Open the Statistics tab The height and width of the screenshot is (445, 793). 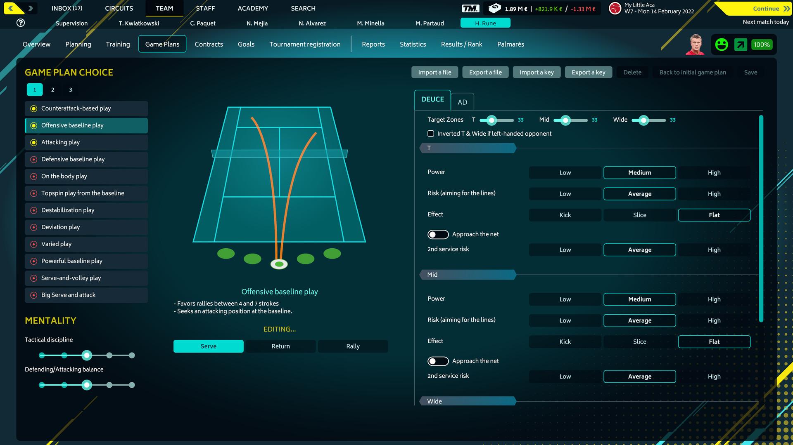coord(412,44)
